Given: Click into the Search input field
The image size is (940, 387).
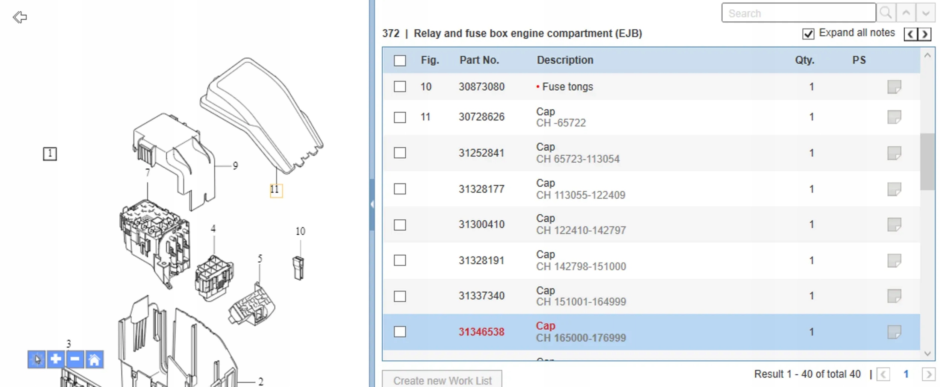Looking at the screenshot, I should pos(798,13).
